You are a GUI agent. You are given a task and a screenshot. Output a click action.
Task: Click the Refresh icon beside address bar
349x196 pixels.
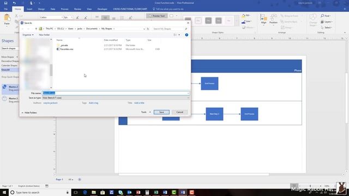coord(148,29)
